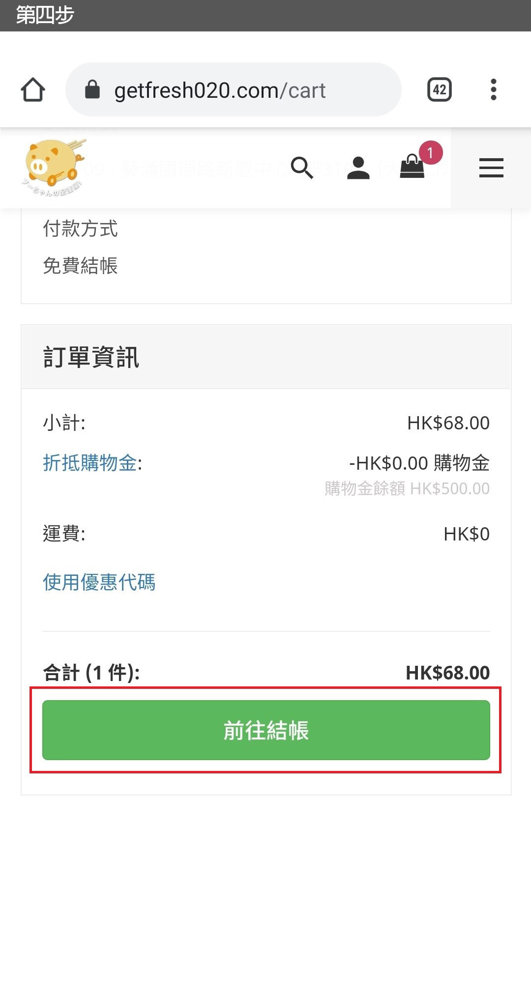The width and height of the screenshot is (531, 993).
Task: Click the shopping bag cart icon
Action: coord(412,167)
